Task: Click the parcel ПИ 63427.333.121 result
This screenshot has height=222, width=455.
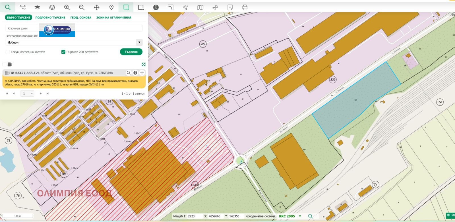Action: coord(61,73)
